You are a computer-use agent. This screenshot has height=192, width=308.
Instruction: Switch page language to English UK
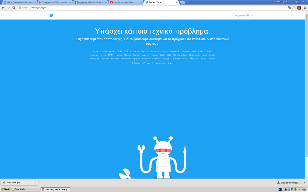[x=175, y=52]
